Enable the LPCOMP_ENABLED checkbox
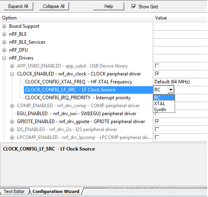 pos(157,137)
